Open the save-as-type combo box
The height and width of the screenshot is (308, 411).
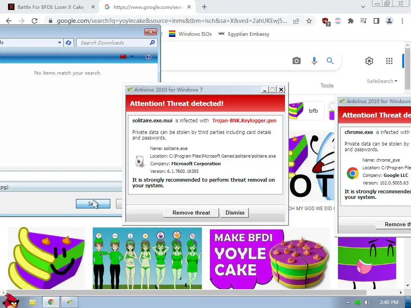click(61, 187)
